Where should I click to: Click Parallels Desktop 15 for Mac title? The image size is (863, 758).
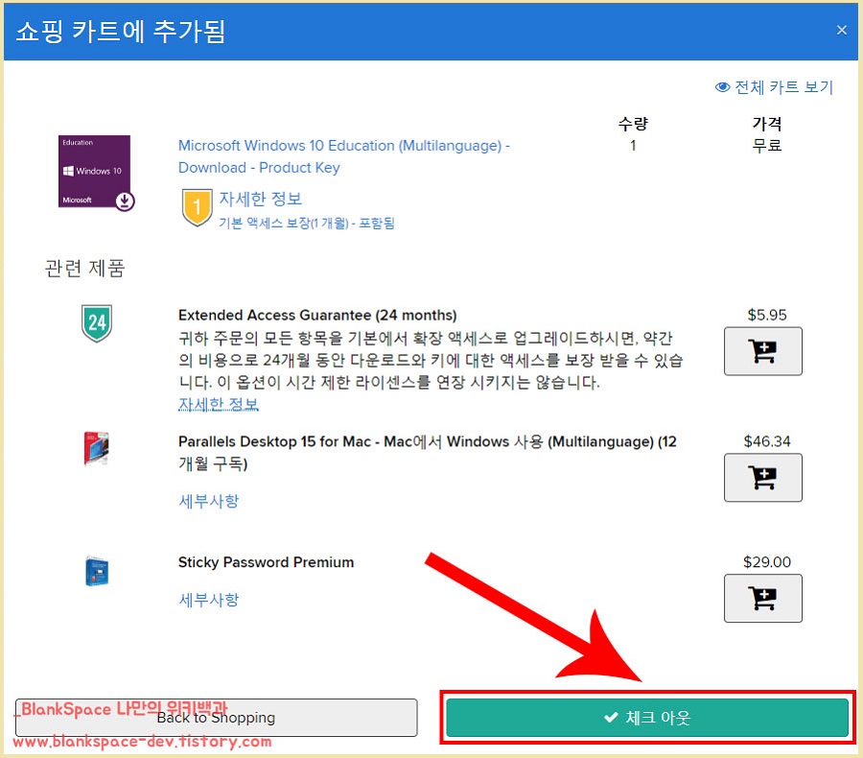point(427,452)
